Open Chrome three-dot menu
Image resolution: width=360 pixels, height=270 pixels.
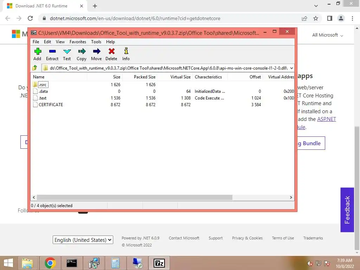(x=352, y=18)
